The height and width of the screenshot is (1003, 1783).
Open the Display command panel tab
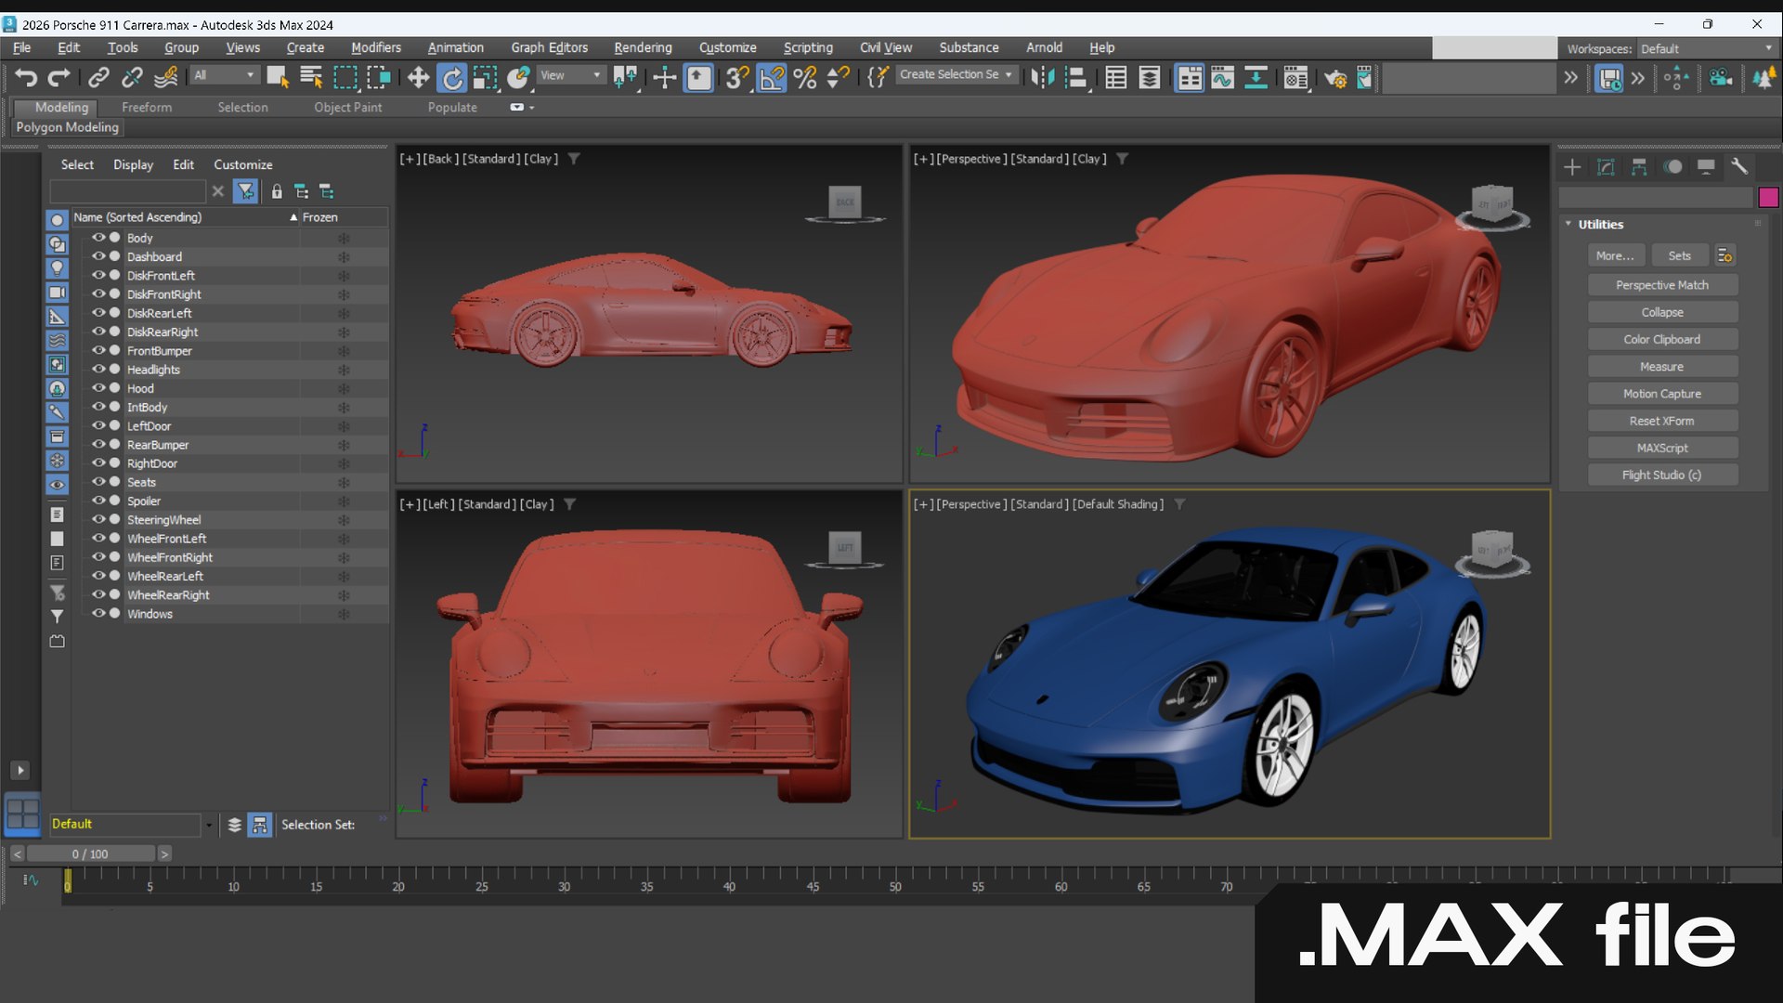coord(1706,167)
